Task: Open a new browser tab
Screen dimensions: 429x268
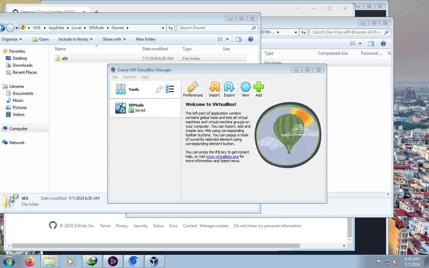Action: tap(97, 12)
